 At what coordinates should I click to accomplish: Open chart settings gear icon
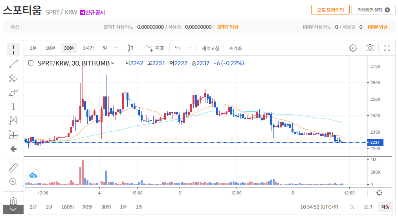[x=353, y=48]
